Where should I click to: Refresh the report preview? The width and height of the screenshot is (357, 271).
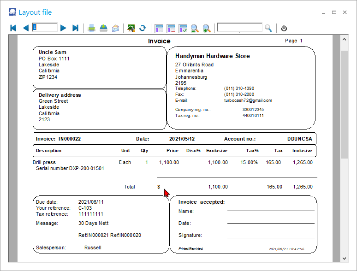click(x=143, y=28)
